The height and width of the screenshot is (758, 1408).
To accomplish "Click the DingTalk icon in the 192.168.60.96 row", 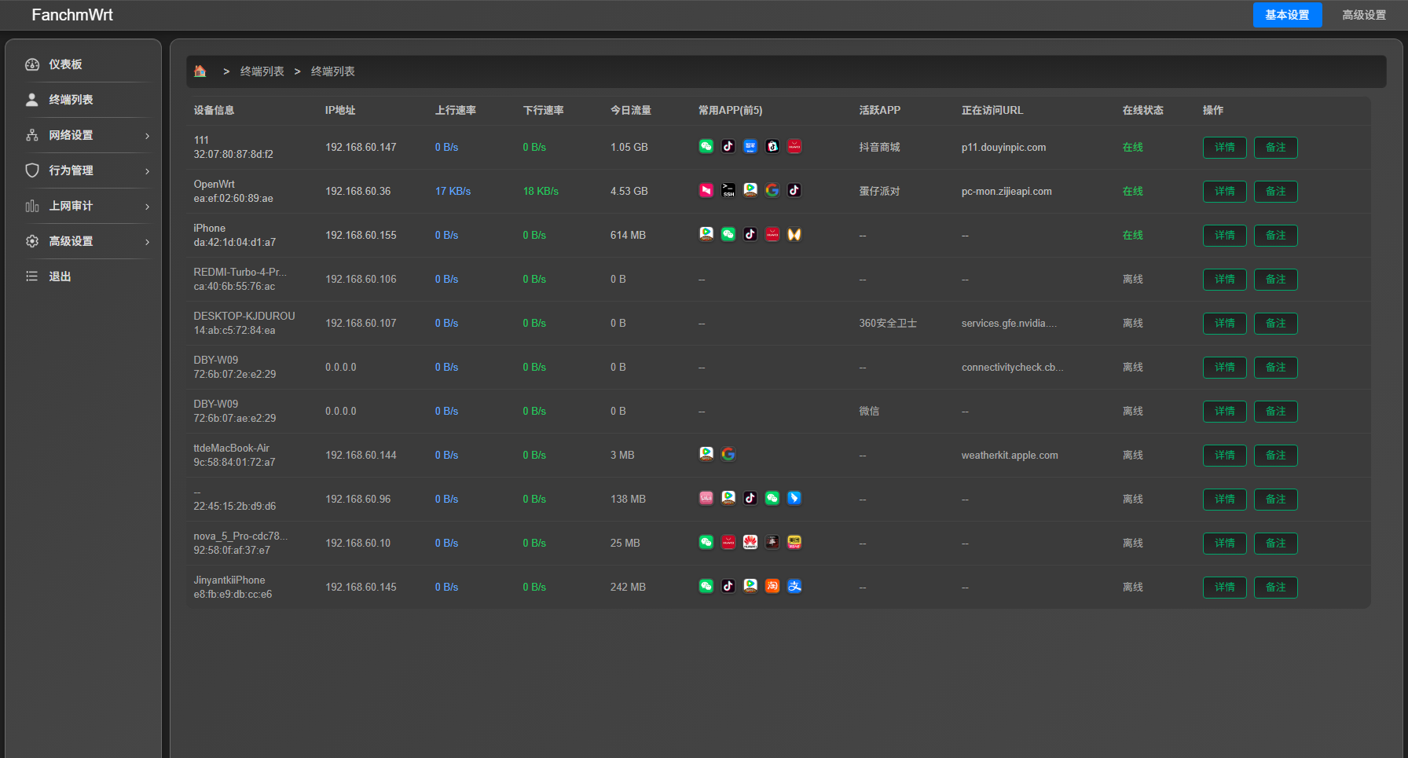I will [x=794, y=498].
